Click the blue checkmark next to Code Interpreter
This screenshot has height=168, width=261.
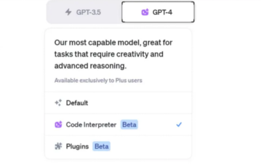pos(179,125)
